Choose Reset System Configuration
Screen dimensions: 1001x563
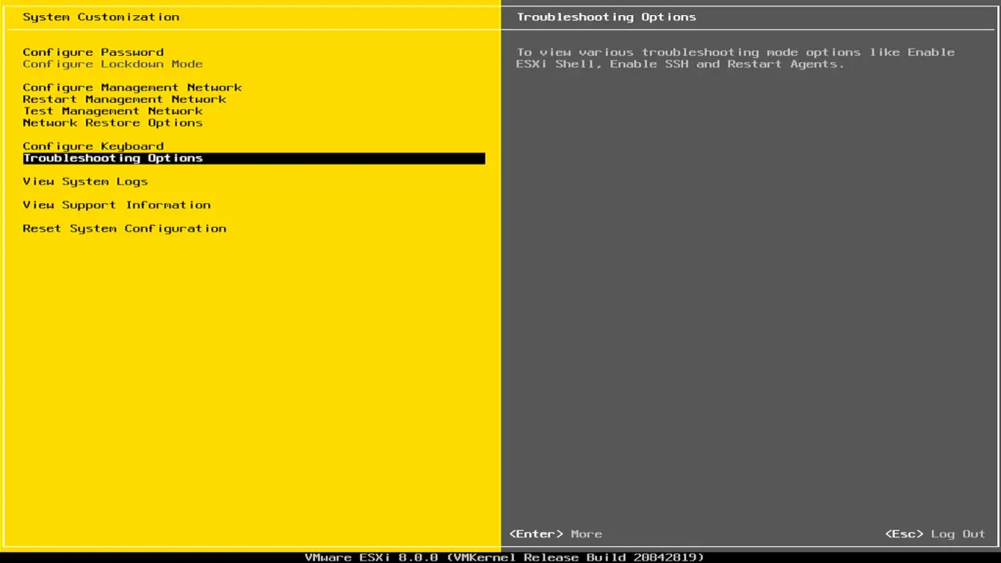(x=124, y=229)
